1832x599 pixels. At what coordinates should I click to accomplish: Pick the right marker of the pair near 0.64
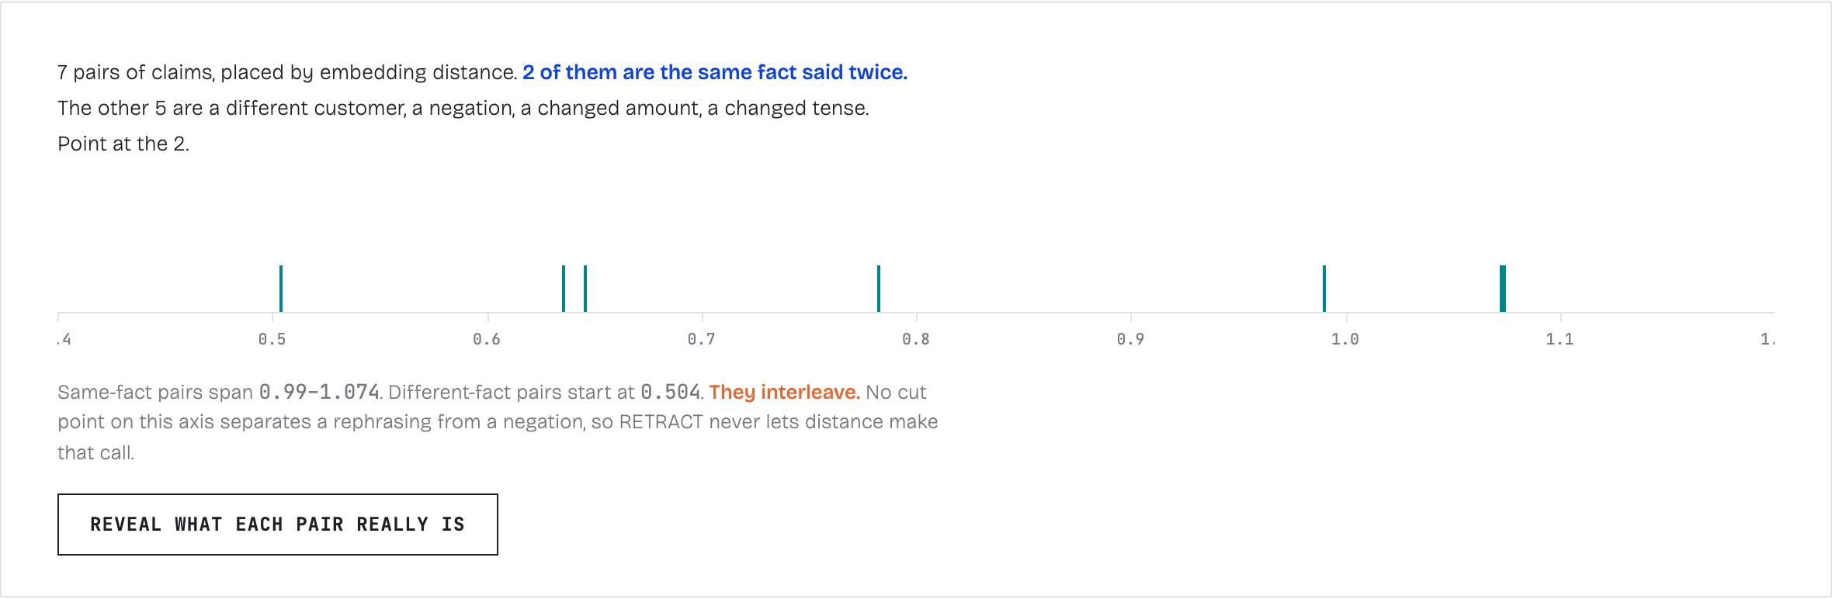(x=585, y=289)
